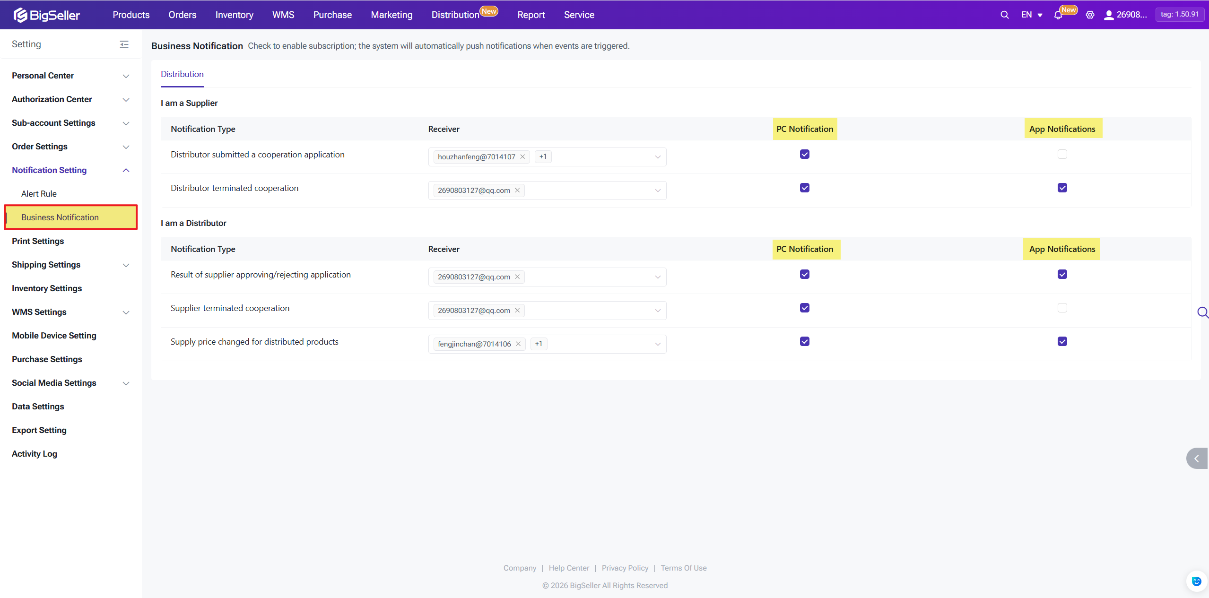Click the Activity Log sidebar item
1209x598 pixels.
coord(35,454)
